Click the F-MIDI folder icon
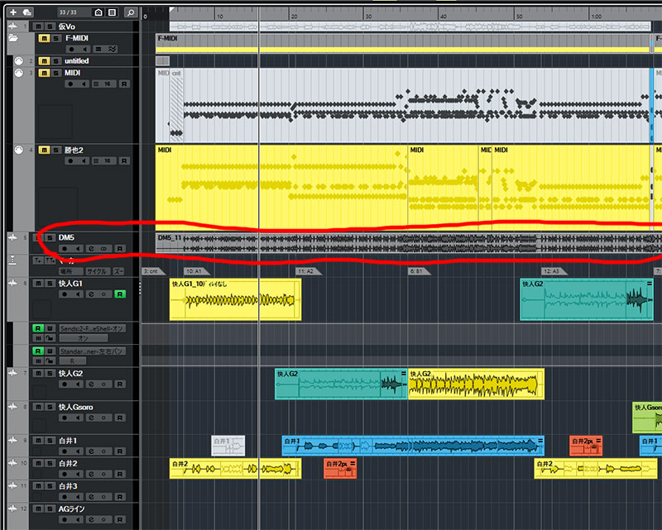 (x=13, y=38)
